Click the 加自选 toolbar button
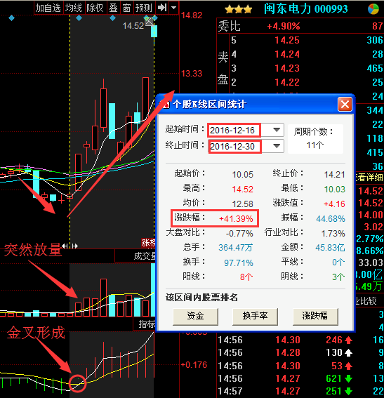Viewport: 384px width, 398px height. click(48, 8)
